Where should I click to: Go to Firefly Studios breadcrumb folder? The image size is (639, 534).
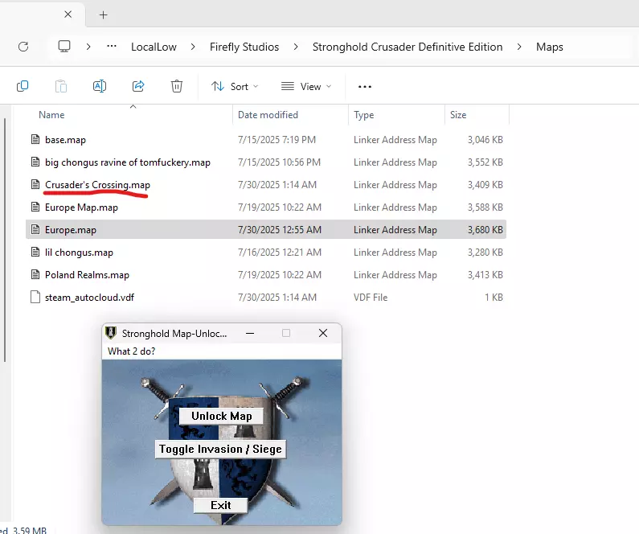click(244, 47)
